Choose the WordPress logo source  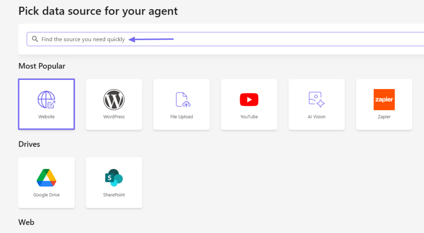click(114, 99)
